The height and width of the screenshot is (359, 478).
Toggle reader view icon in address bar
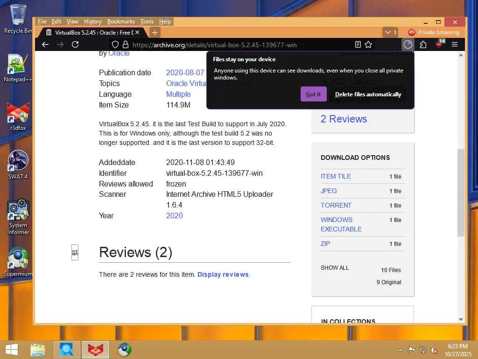tap(358, 44)
